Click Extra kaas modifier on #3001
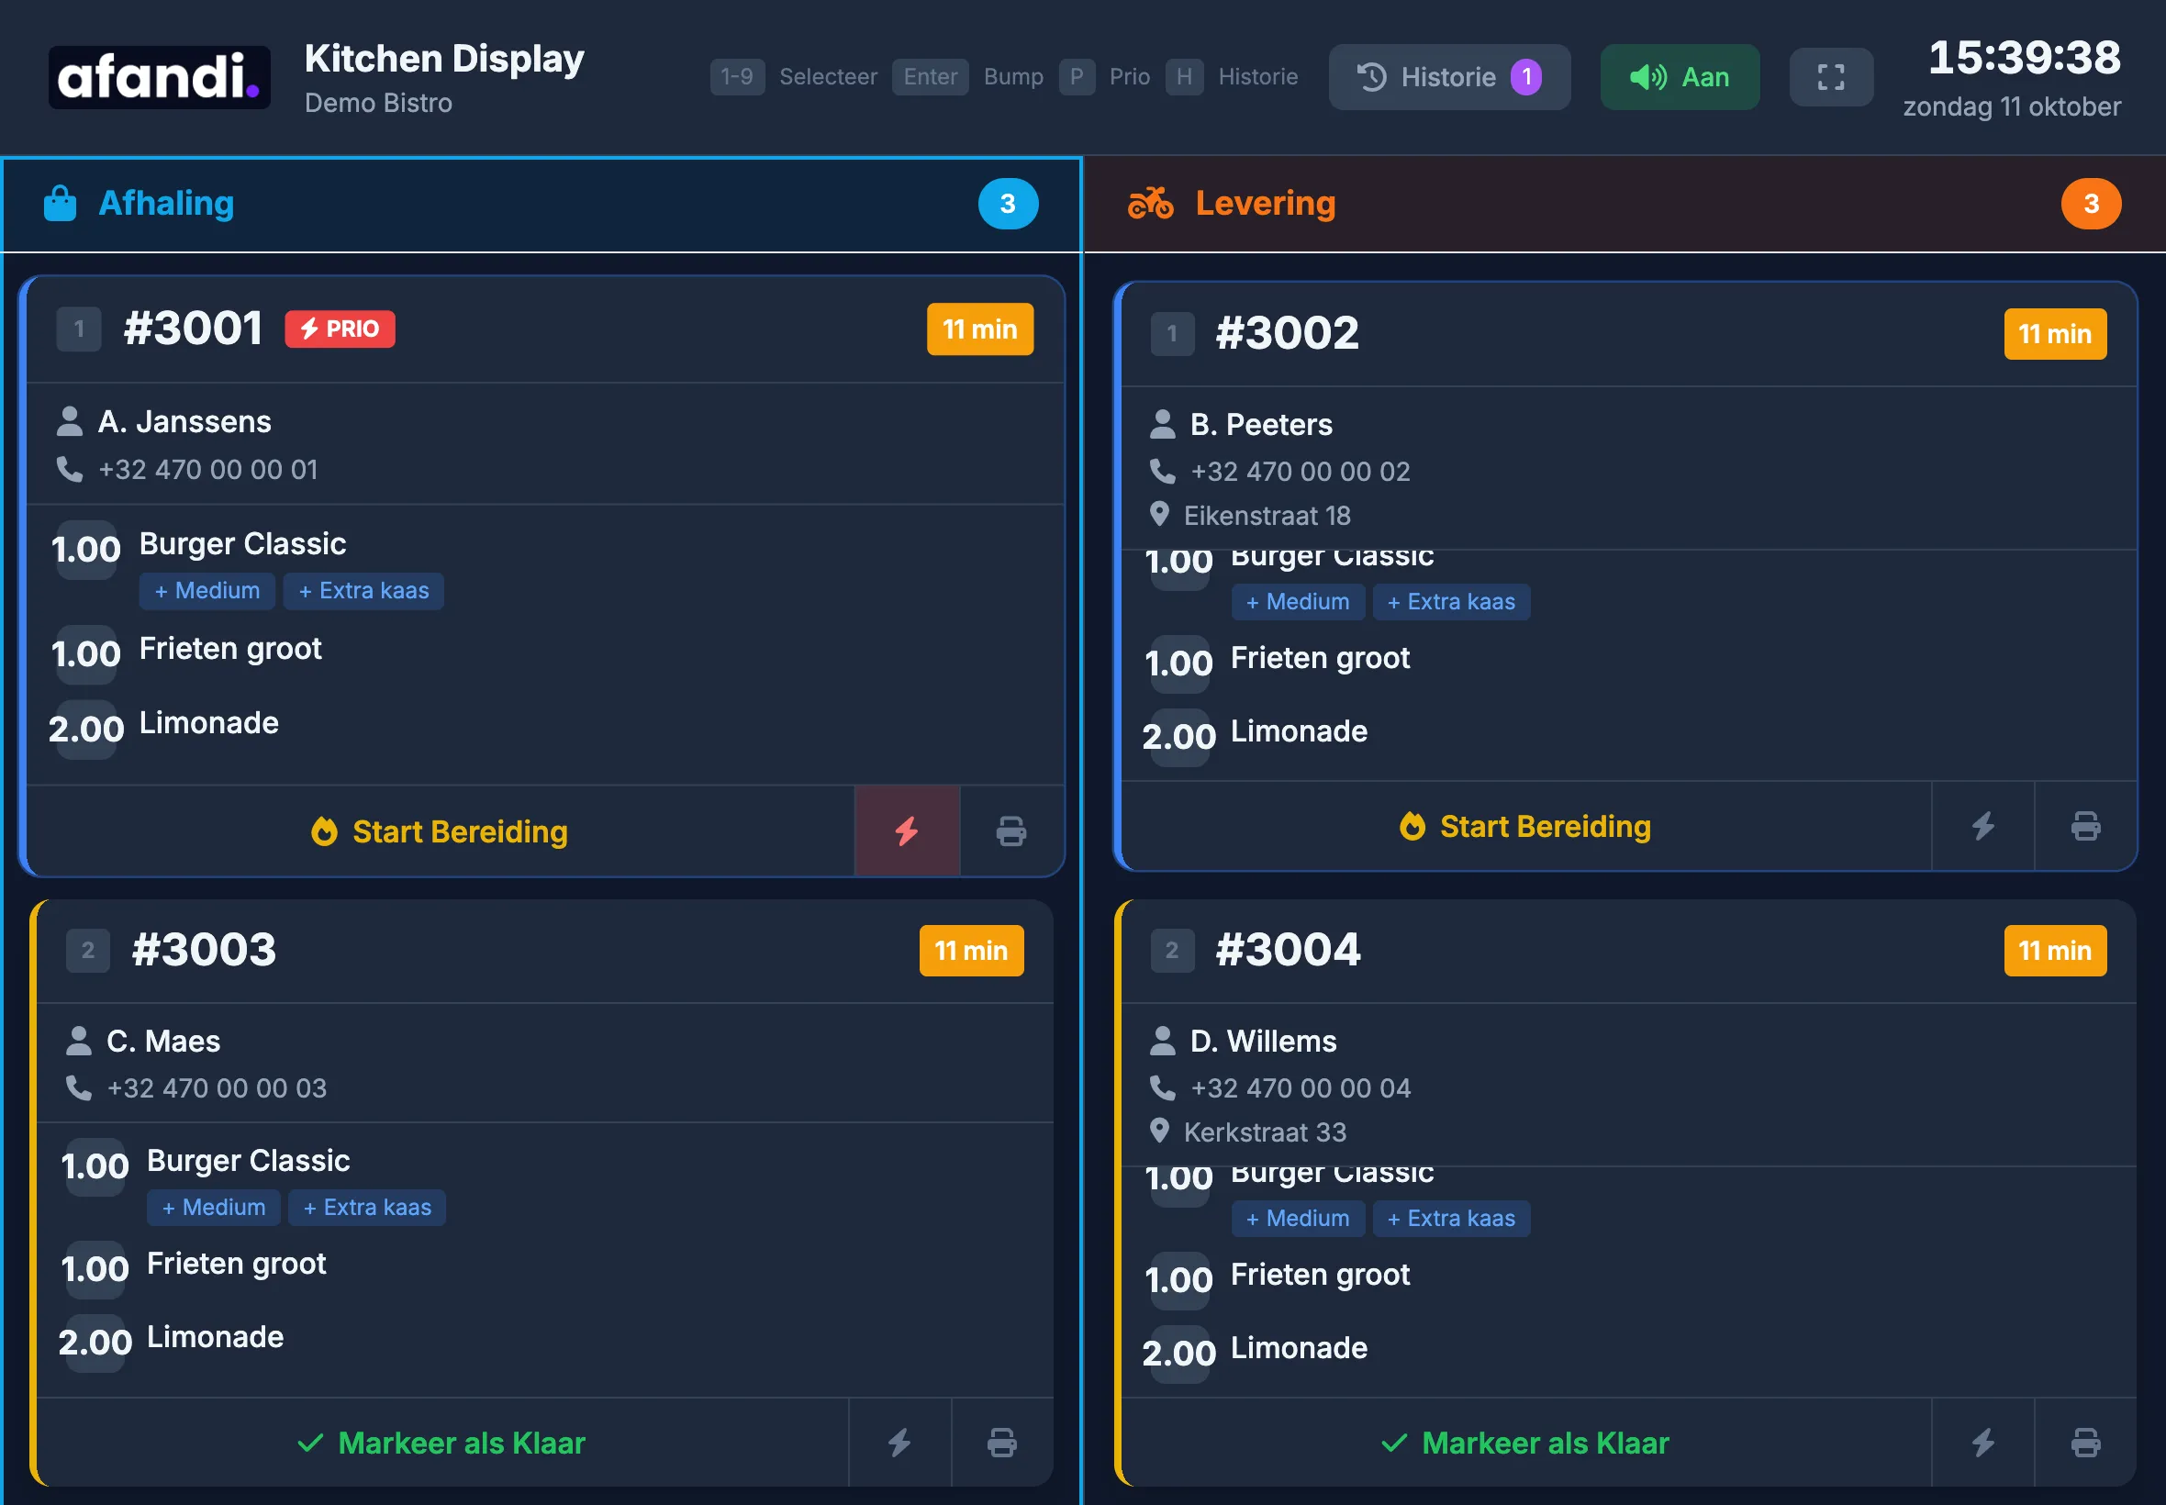 coord(364,590)
